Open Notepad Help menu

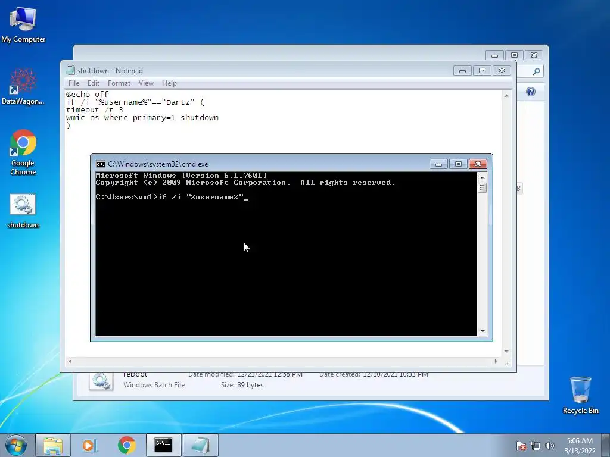pyautogui.click(x=169, y=83)
